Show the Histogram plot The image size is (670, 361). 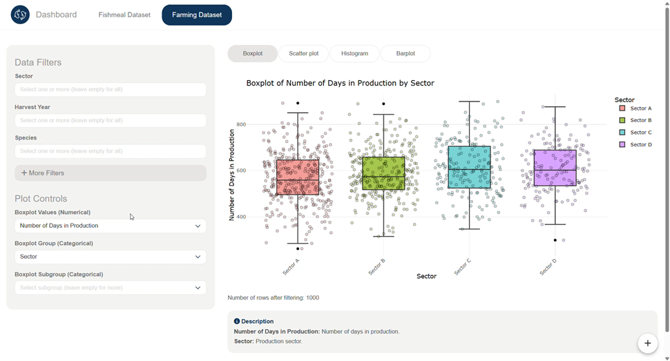pyautogui.click(x=354, y=53)
